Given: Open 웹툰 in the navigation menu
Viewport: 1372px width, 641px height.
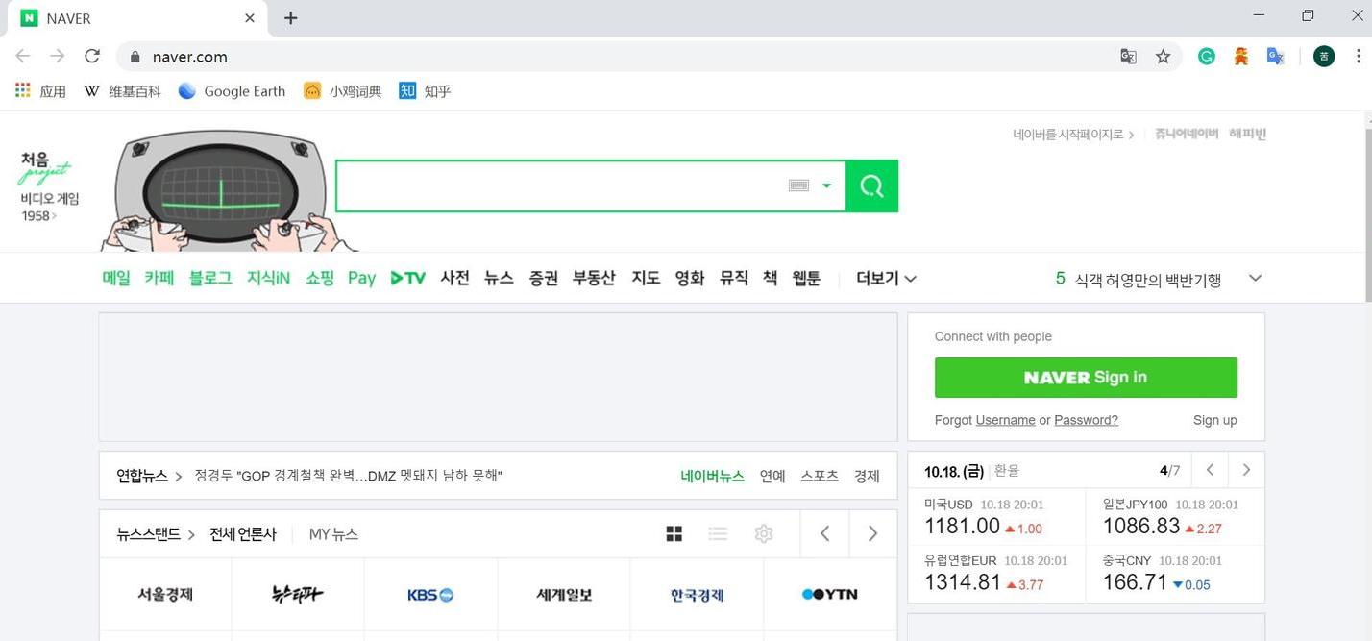Looking at the screenshot, I should coord(806,278).
